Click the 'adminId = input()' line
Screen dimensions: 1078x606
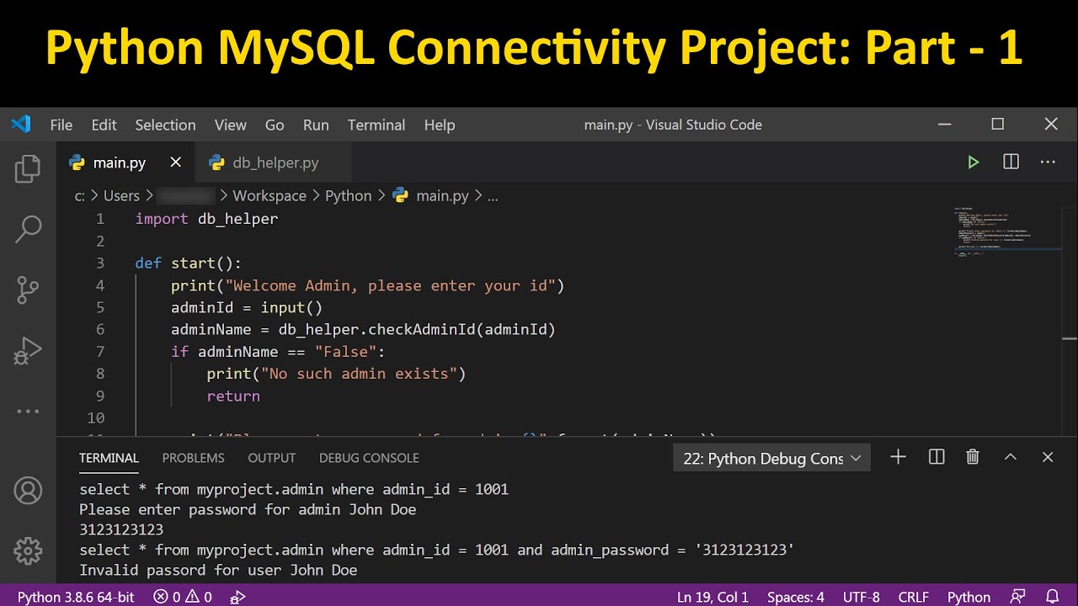(247, 307)
